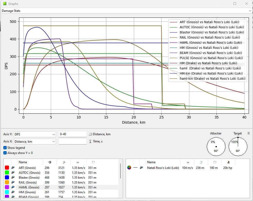Viewport: 253px width, 201px height.
Task: Click the Distance, km axis icon
Action: (90, 134)
